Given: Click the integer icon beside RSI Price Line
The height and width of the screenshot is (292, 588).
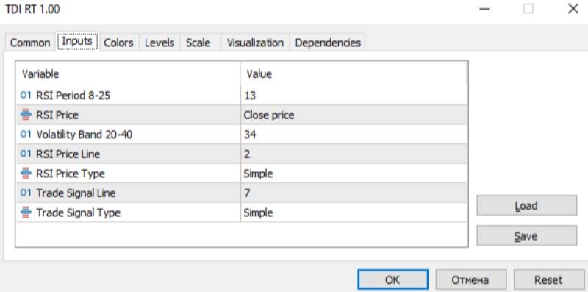Looking at the screenshot, I should (26, 154).
